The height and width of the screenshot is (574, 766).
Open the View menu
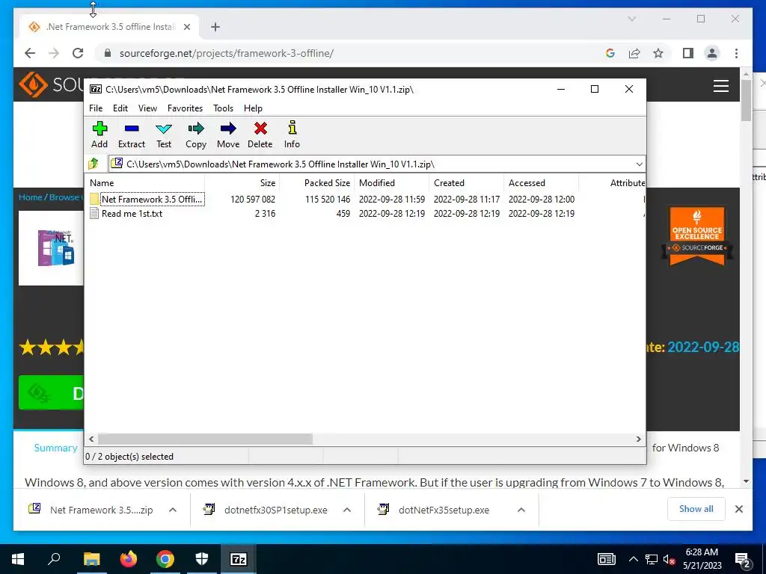147,108
